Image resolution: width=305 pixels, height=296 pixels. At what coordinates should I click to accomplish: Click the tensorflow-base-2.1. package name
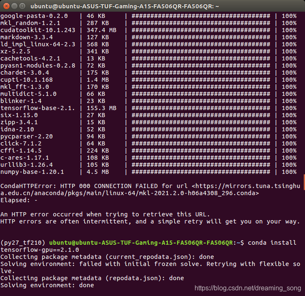point(38,108)
